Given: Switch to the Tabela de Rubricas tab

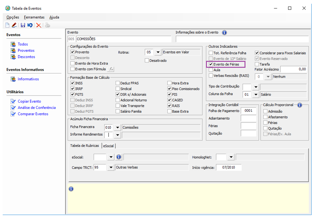Looking at the screenshot, I should (84, 146).
